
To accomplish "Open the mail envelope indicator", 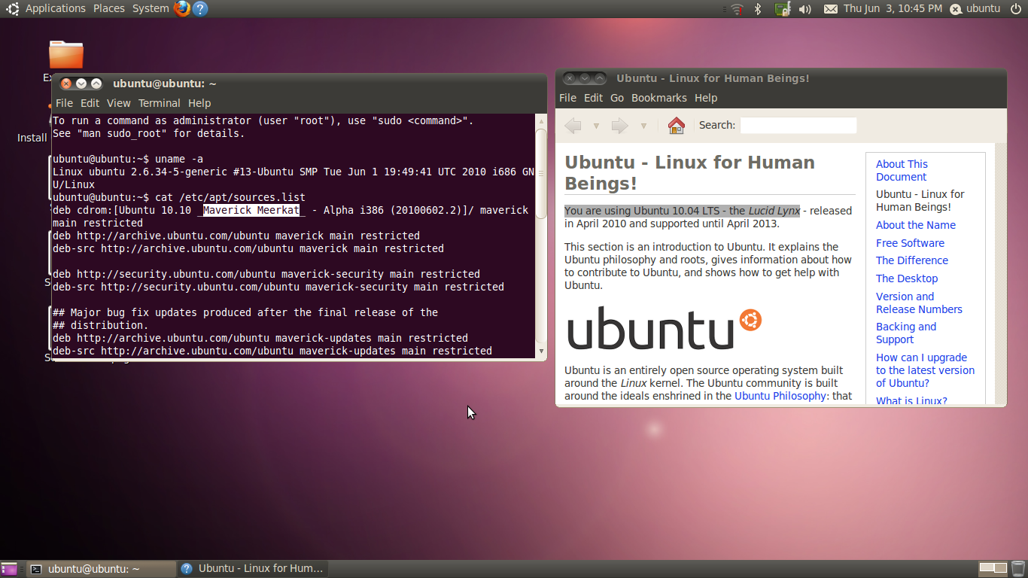I will click(830, 8).
